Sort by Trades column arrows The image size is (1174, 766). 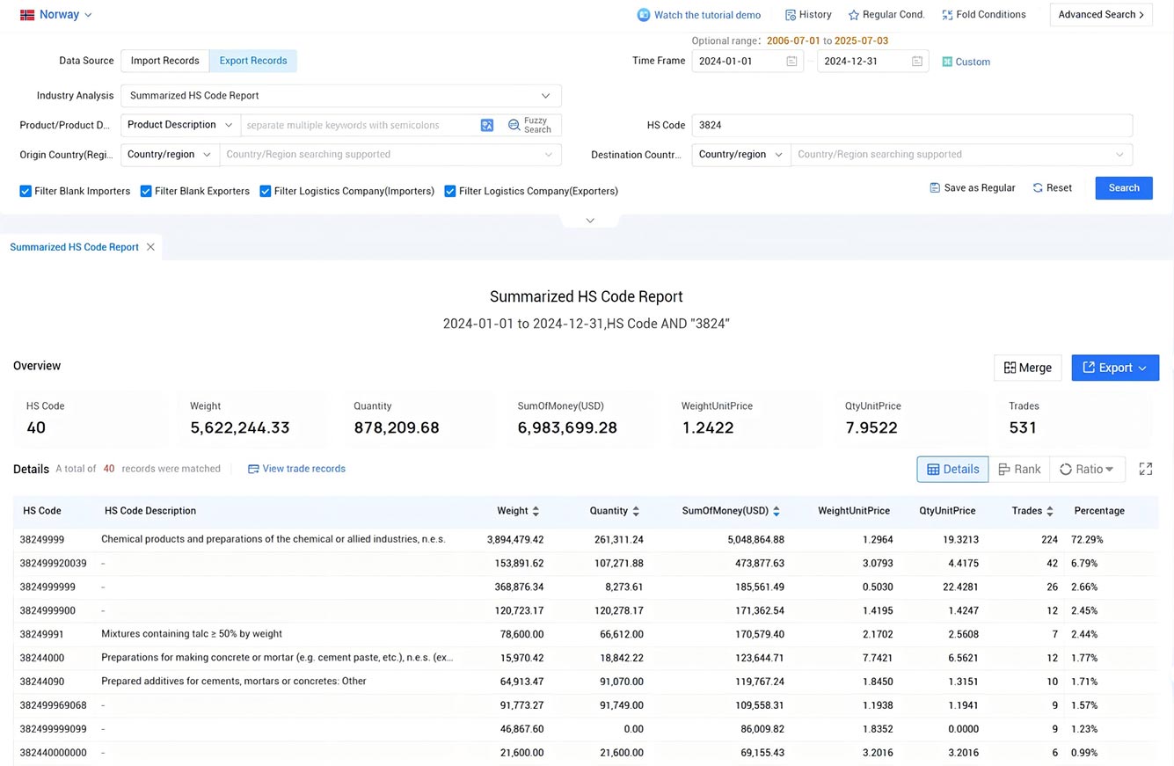point(1050,511)
